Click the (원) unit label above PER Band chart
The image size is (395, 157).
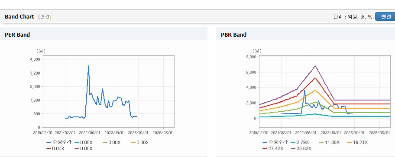click(x=41, y=51)
